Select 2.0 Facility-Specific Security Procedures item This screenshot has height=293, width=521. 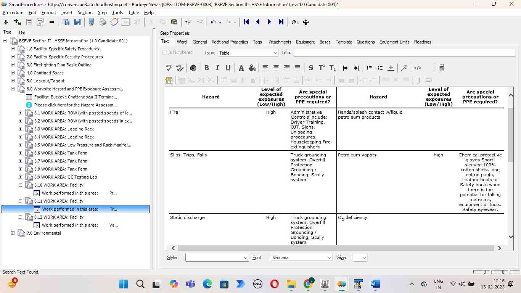pyautogui.click(x=64, y=57)
